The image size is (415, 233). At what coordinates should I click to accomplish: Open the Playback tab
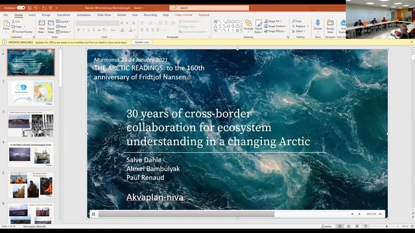click(x=204, y=15)
